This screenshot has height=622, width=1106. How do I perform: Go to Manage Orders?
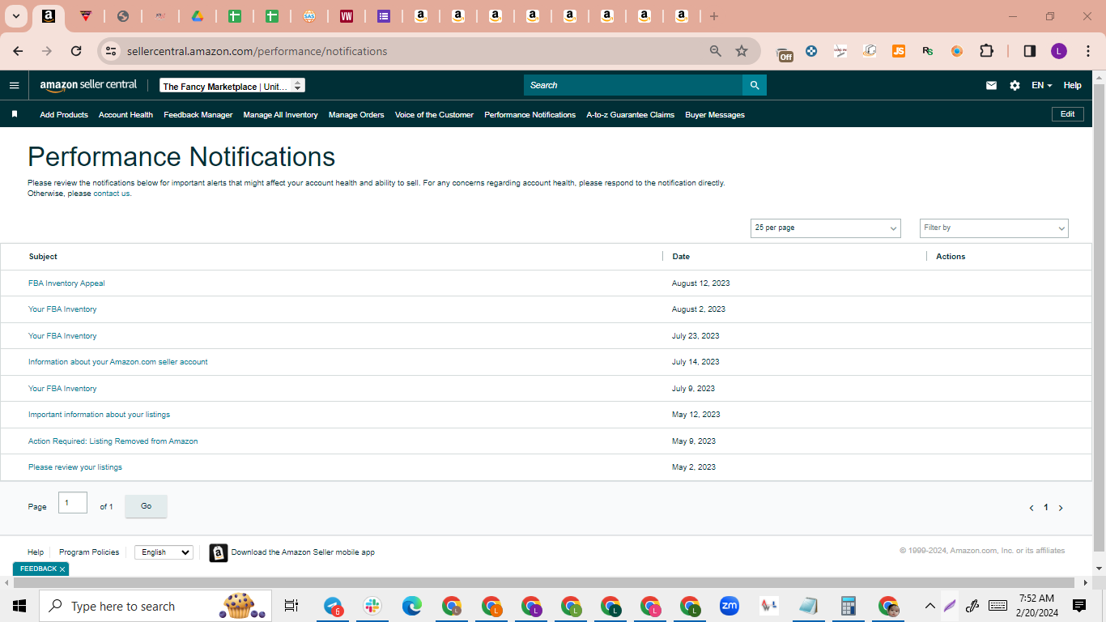356,115
